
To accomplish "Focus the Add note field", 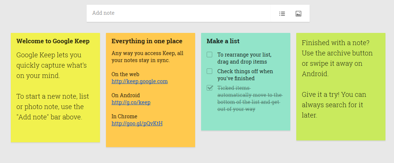I will (179, 13).
